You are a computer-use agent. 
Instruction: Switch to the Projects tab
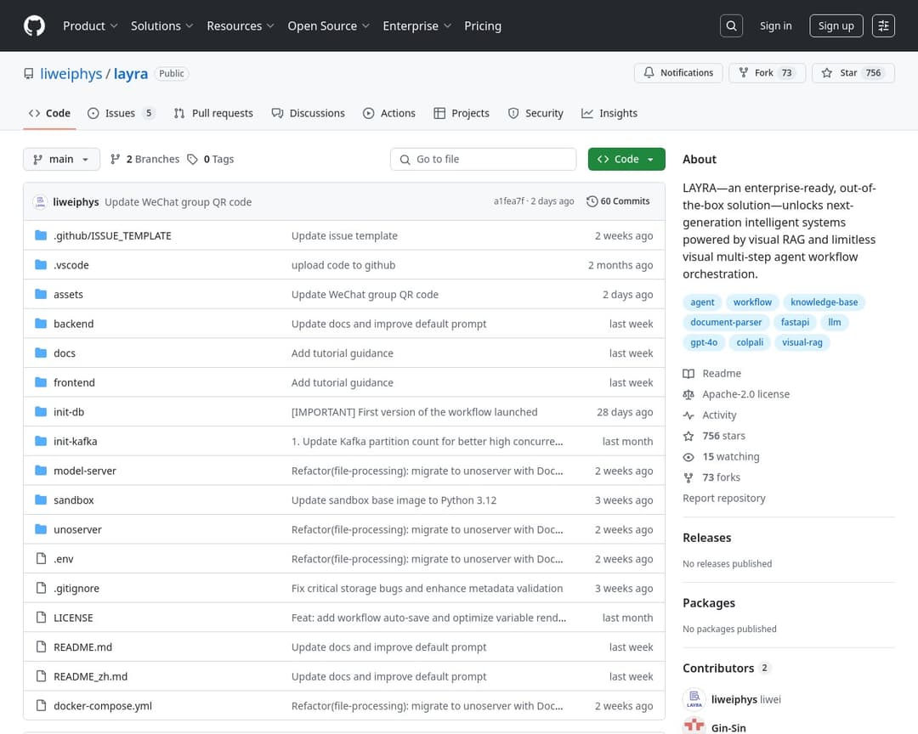click(x=462, y=113)
